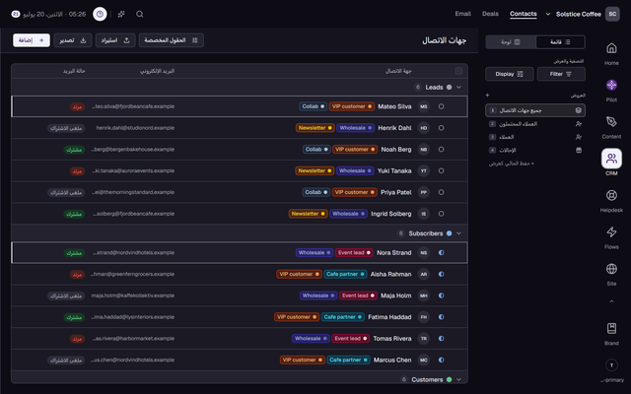Click the NB avatar for Noah Berg
The width and height of the screenshot is (631, 394).
pyautogui.click(x=423, y=149)
